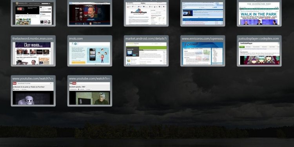
Task: Open the FiveThirtyEight page thumbnail
Action: pos(146,13)
